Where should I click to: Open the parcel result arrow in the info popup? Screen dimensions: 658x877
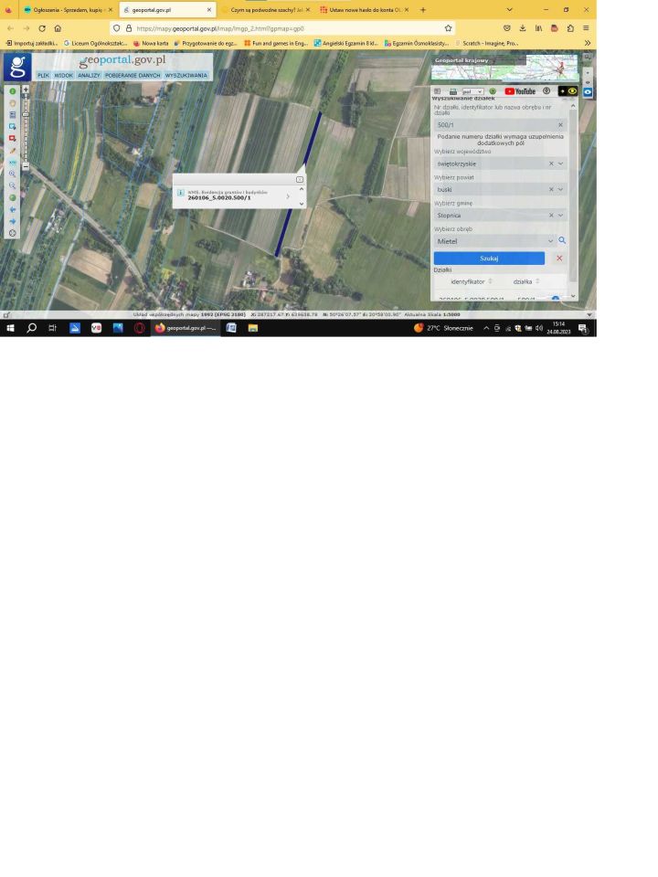click(288, 196)
